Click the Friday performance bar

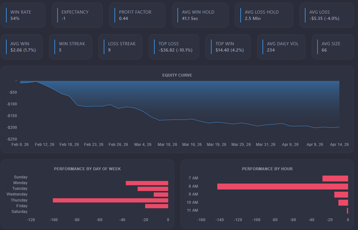click(x=157, y=206)
